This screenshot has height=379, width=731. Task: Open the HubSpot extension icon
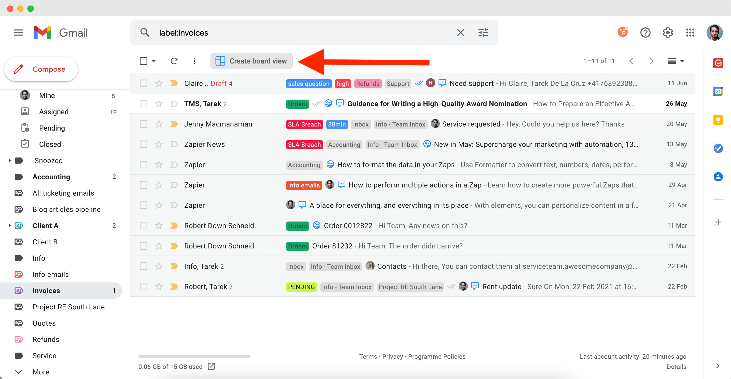623,32
